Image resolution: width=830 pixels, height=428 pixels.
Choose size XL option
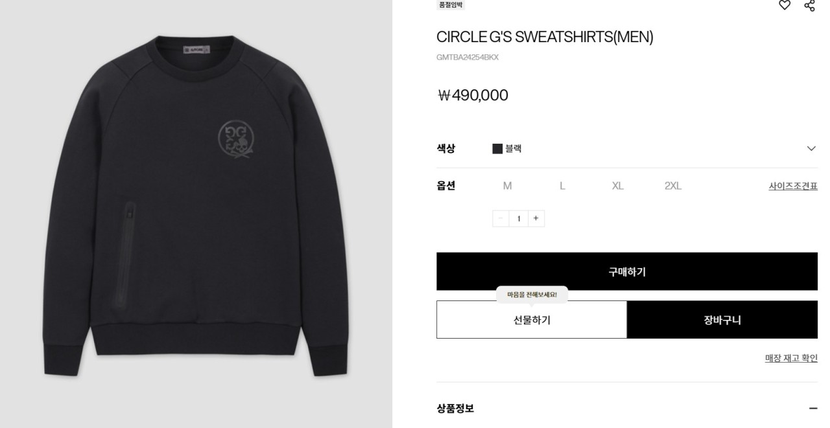pos(618,186)
